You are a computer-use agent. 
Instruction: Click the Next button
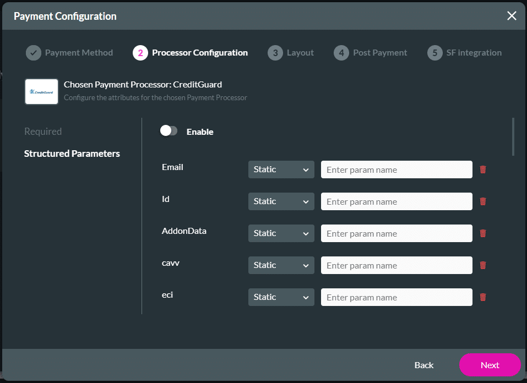[490, 365]
